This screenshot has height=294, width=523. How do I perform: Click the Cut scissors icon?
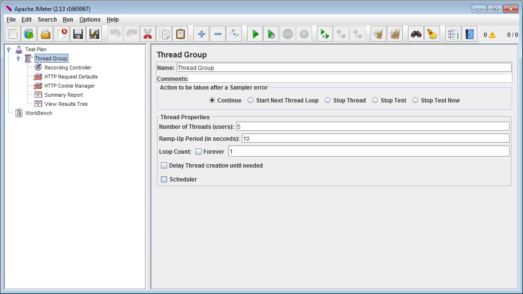(148, 34)
